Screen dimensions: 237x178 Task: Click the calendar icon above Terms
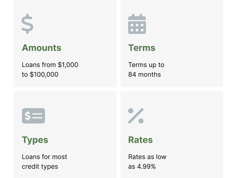[x=137, y=24]
